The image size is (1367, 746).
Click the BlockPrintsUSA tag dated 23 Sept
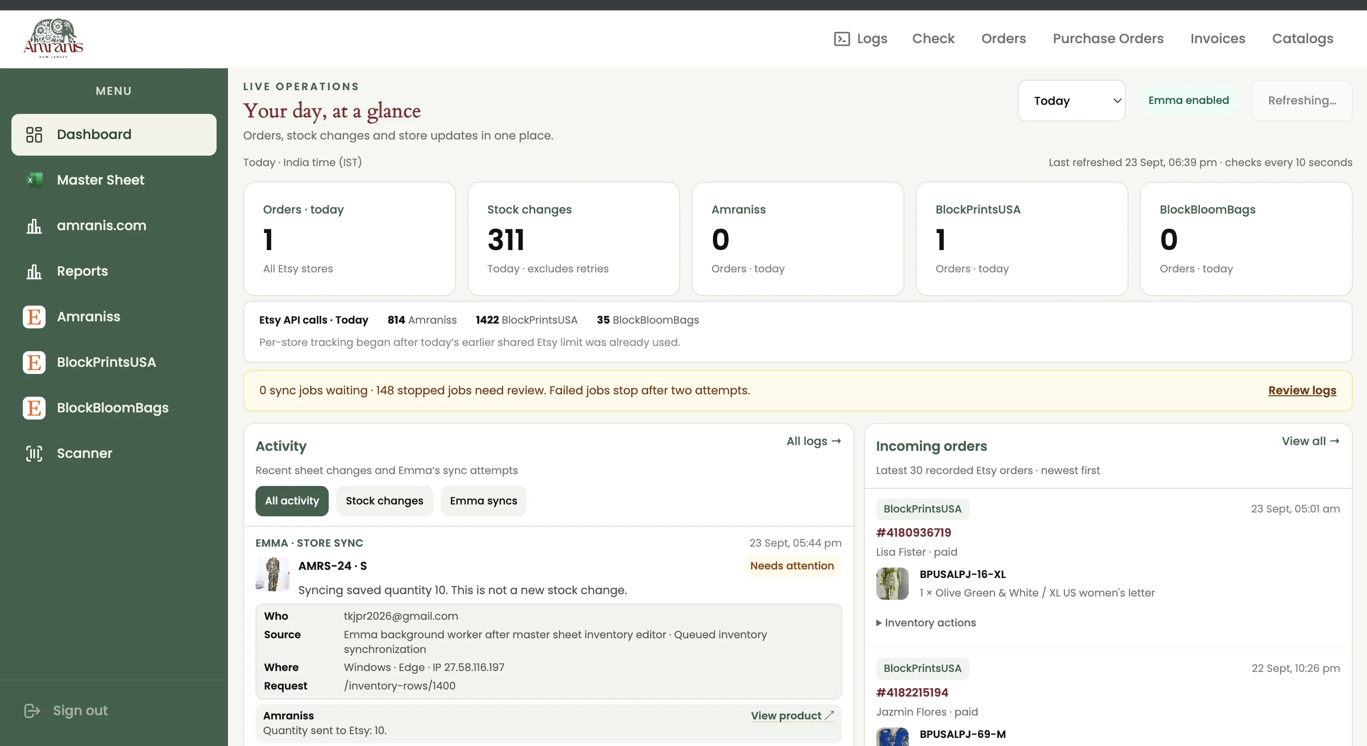[922, 509]
